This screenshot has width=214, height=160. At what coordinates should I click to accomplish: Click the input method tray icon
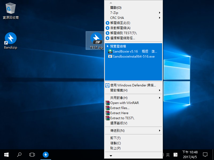tap(175, 155)
